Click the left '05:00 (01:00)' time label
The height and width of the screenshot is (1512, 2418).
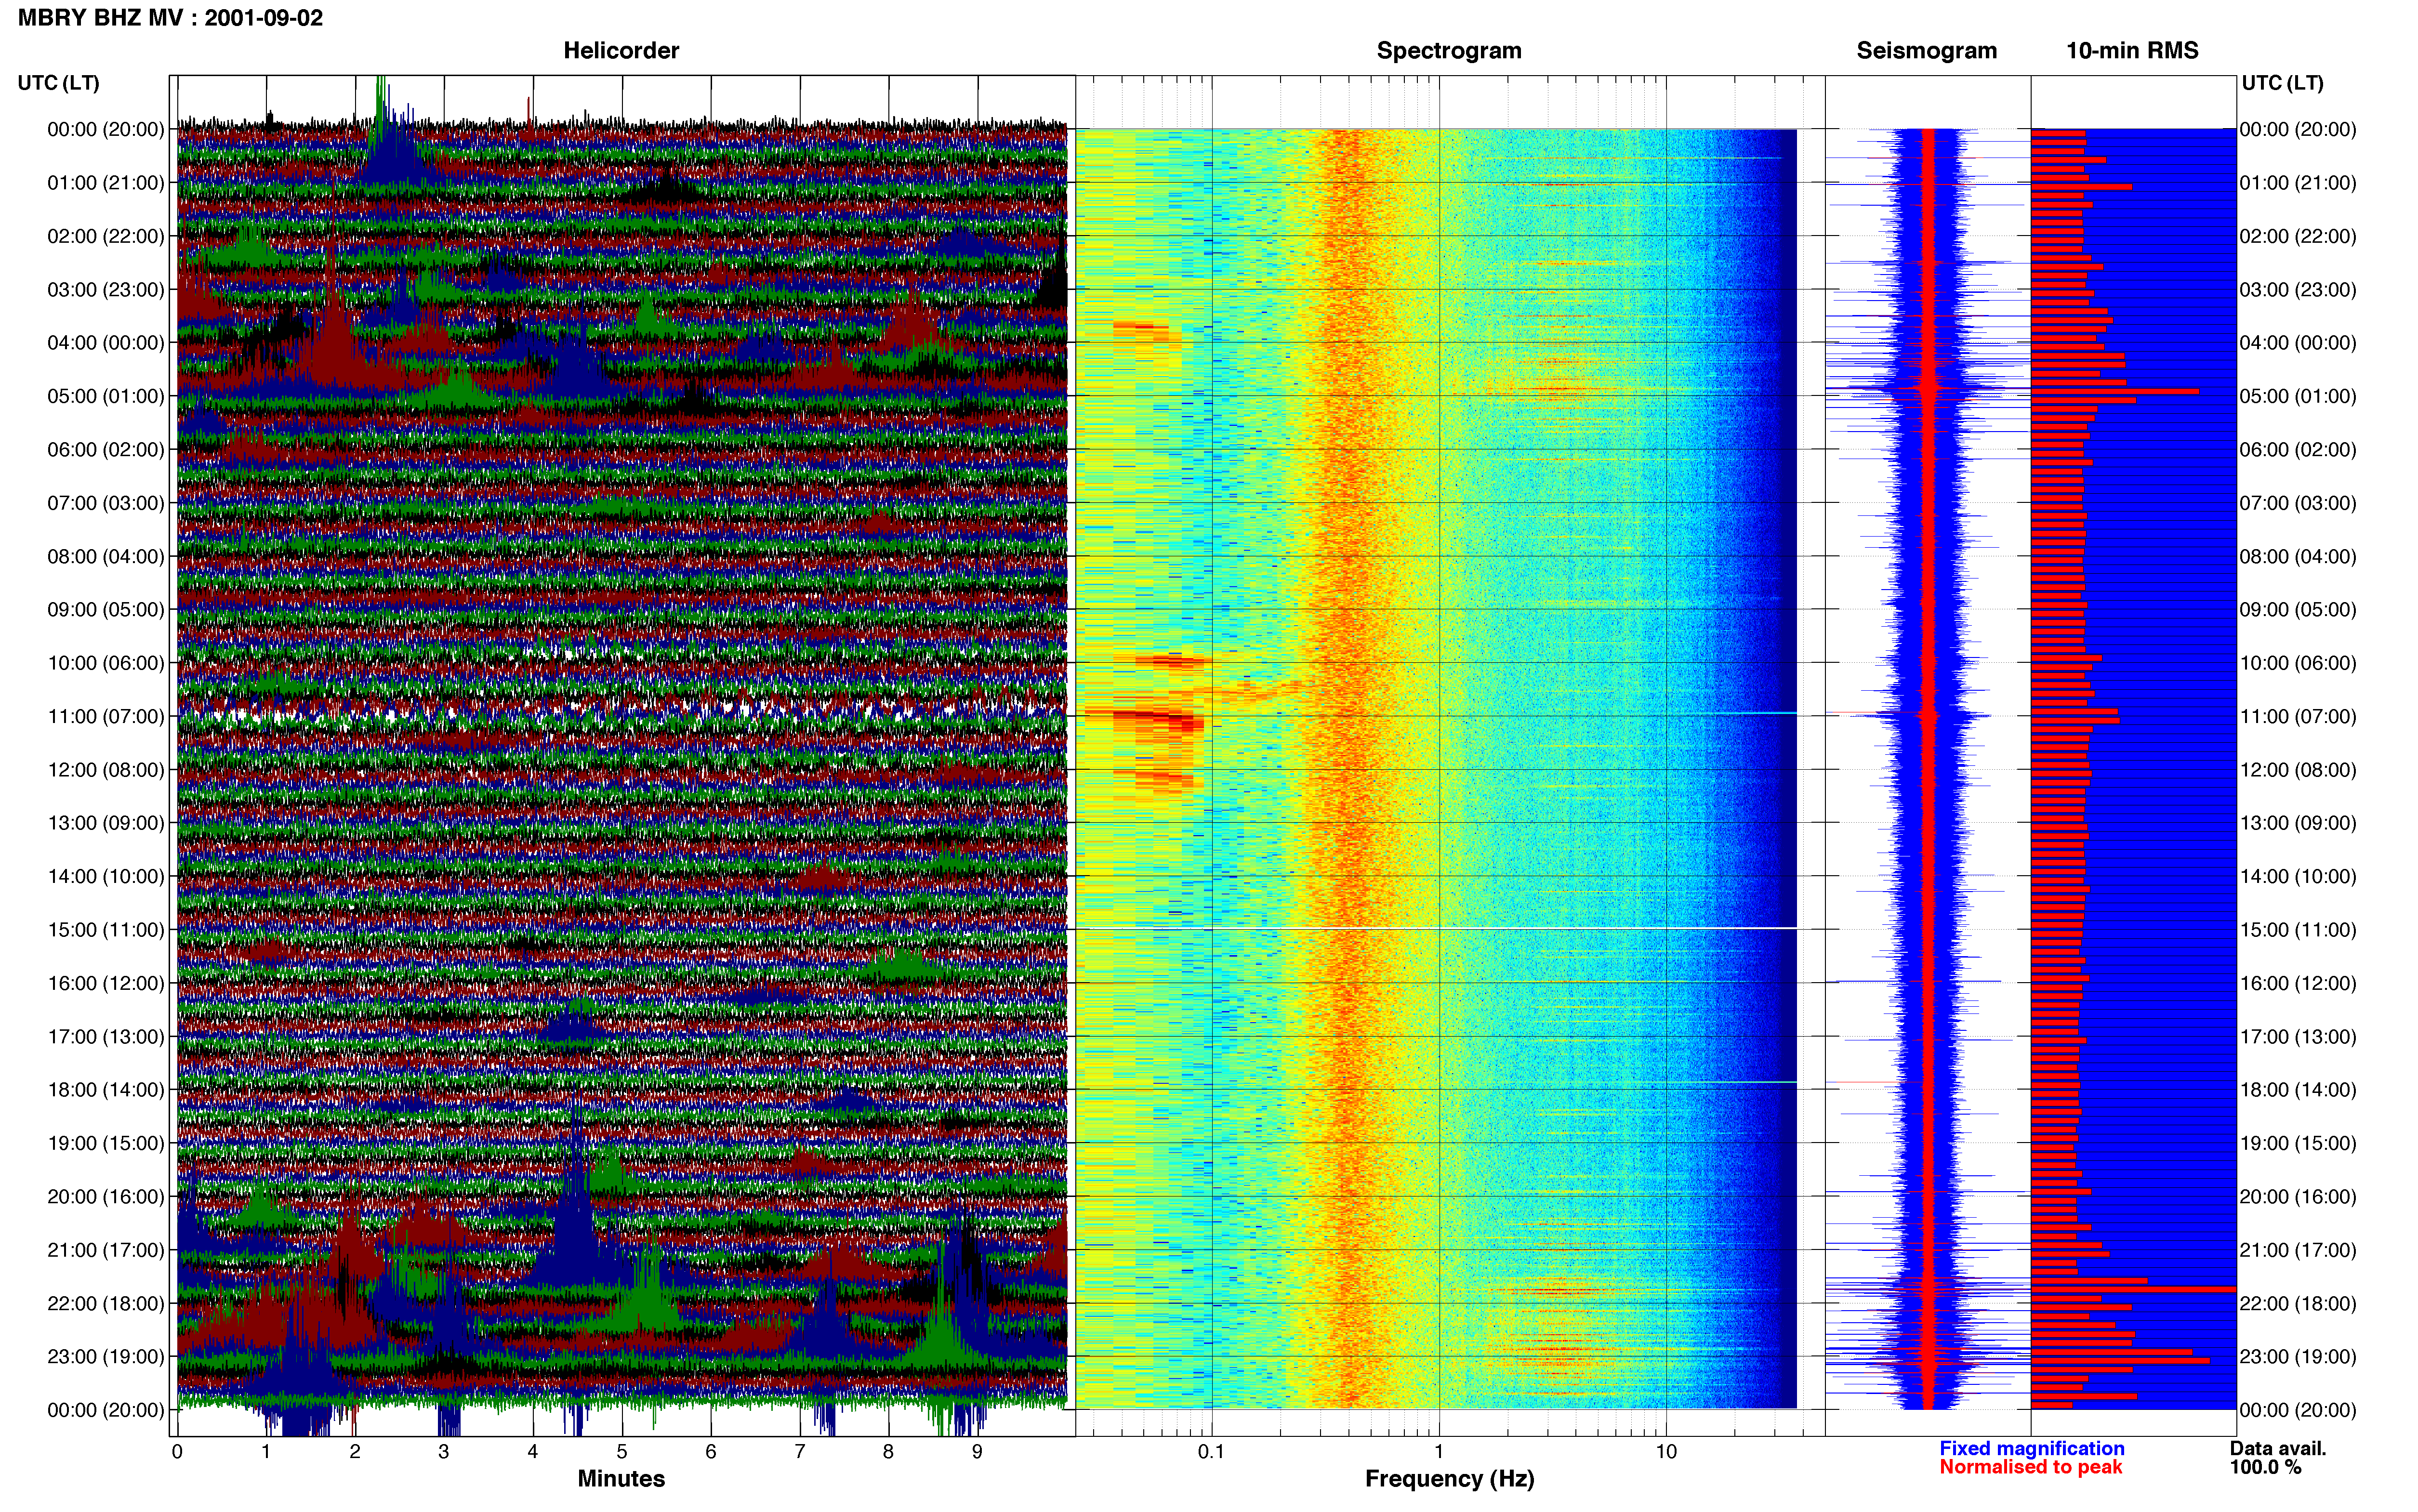[x=106, y=396]
